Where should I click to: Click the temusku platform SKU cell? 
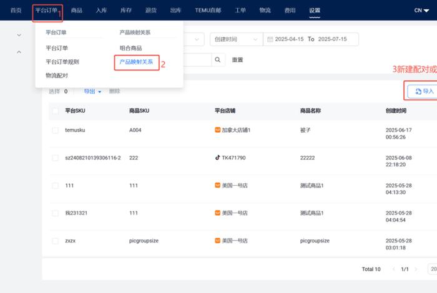pos(76,130)
